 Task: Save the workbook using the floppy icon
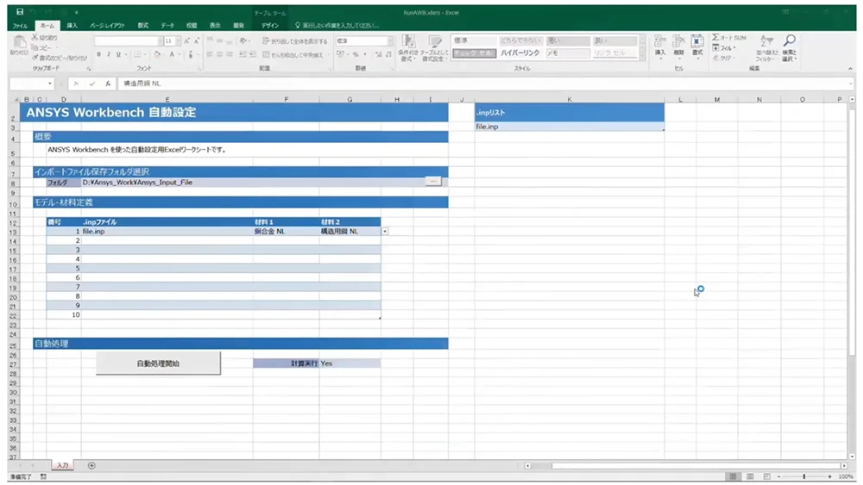[20, 11]
